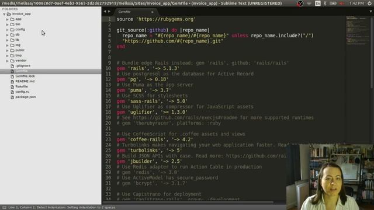Click the 1:42 PM clock
Image resolution: width=374 pixels, height=210 pixels.
point(356,3)
